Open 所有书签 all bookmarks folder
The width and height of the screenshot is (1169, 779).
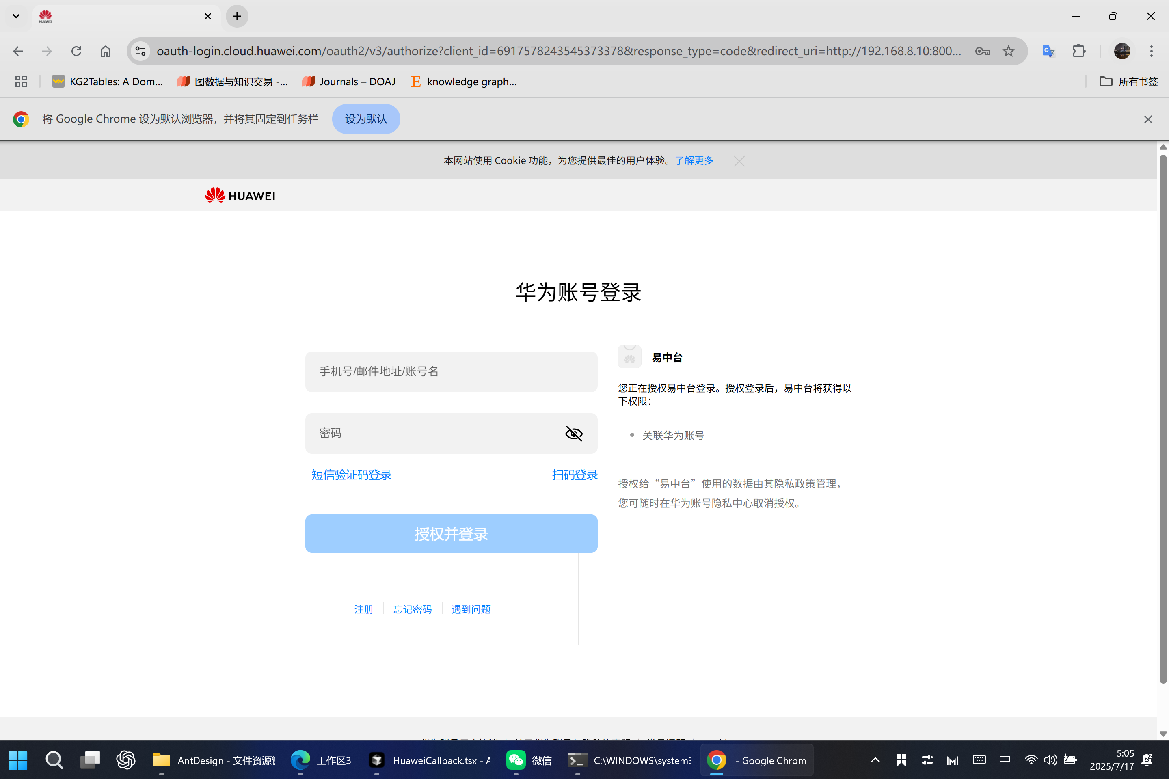tap(1128, 81)
